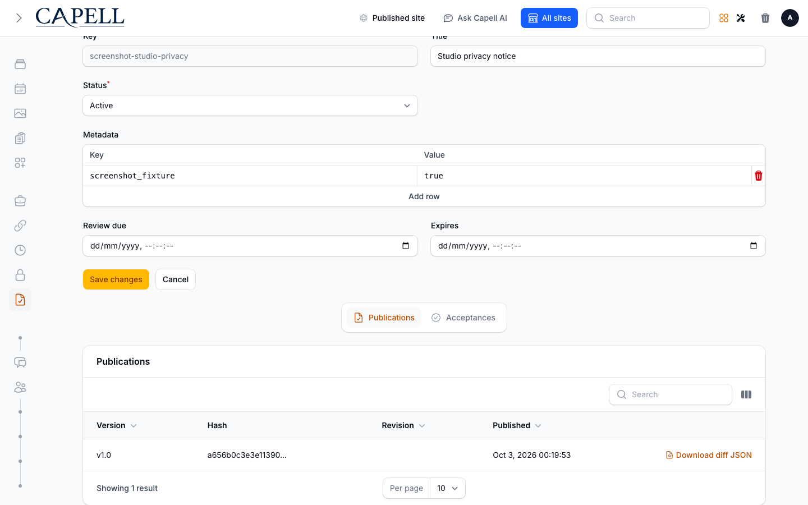Sort by the Published column
Screen dimensions: 808x505
[x=517, y=425]
